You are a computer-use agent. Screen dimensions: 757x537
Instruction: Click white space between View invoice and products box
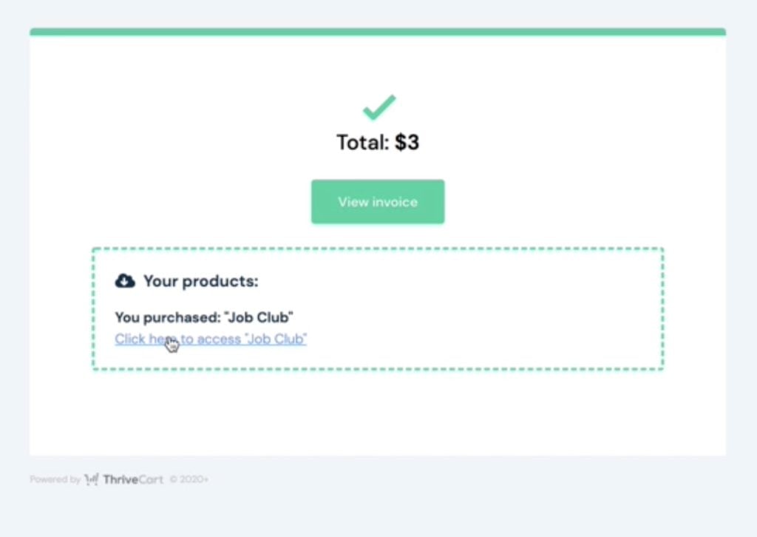(x=378, y=236)
